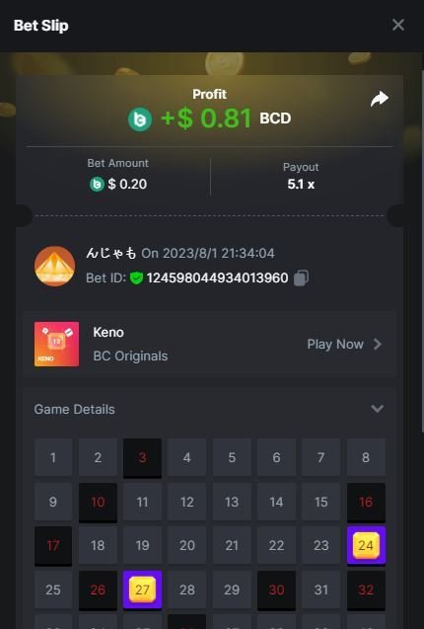Close the Bet Slip panel
Viewport: 424px width, 629px height.
tap(398, 25)
